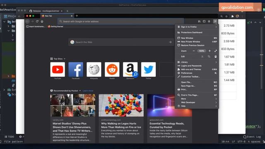This screenshot has height=149, width=265.
Task: Open the Facebook top site tile
Action: 75,70
